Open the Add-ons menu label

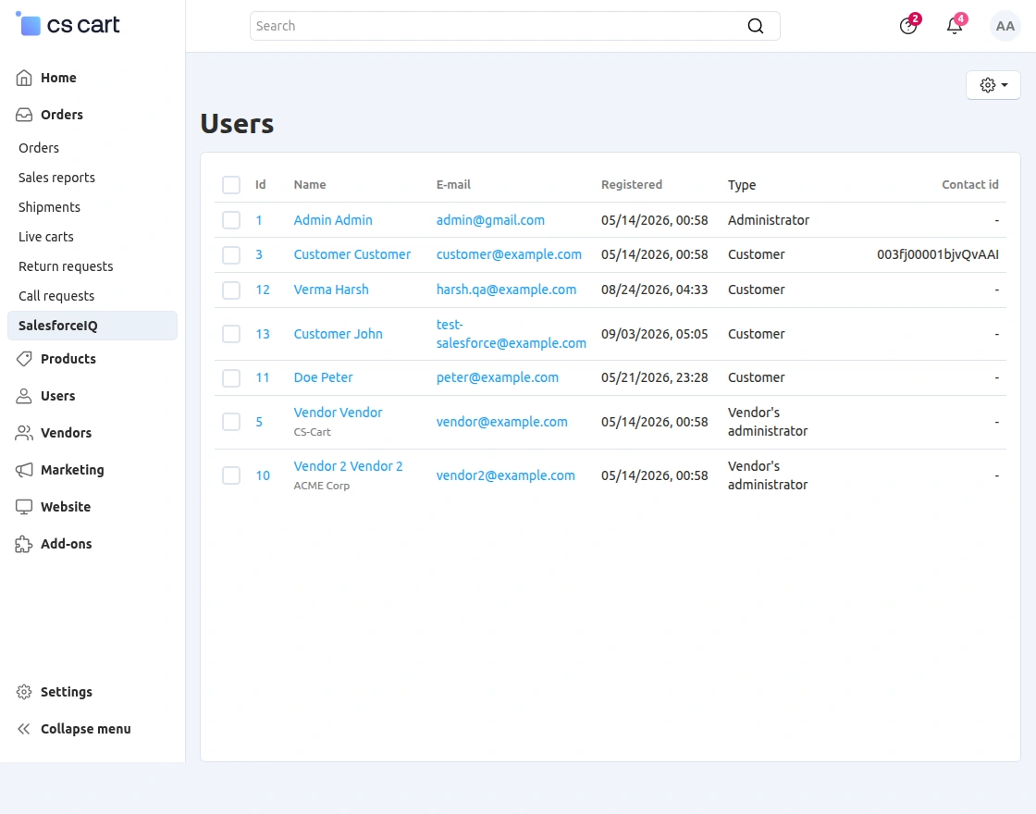pos(66,544)
